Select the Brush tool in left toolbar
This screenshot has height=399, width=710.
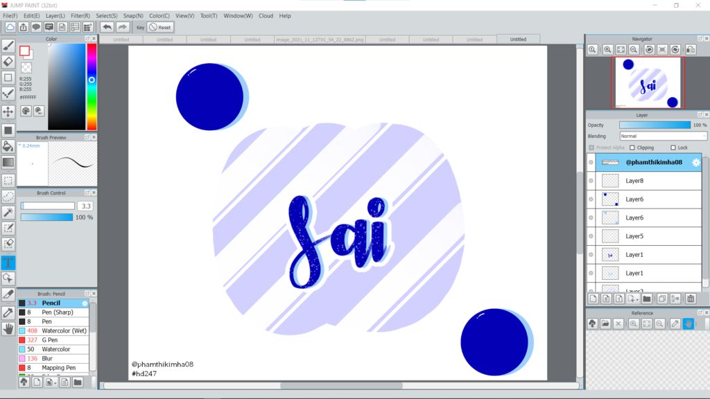pyautogui.click(x=8, y=46)
